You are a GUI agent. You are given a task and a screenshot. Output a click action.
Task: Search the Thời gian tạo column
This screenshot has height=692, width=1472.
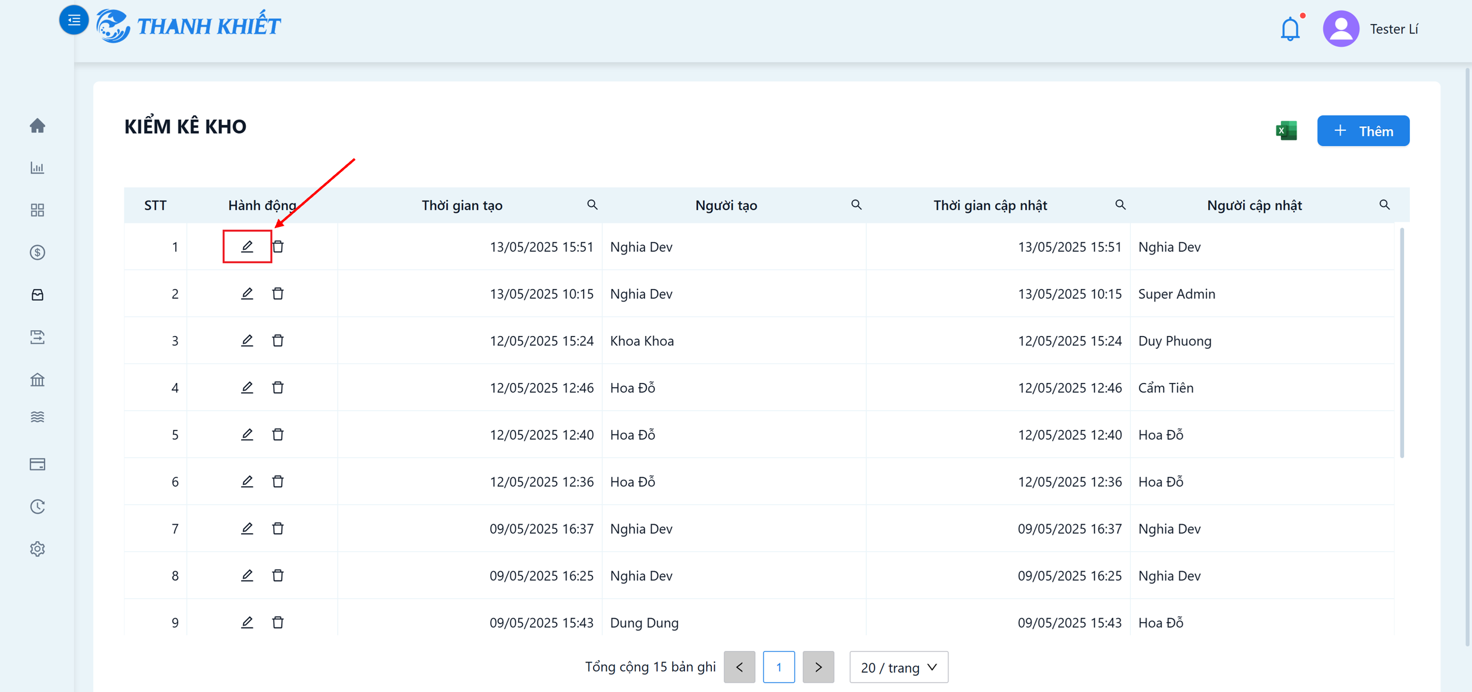(x=592, y=205)
